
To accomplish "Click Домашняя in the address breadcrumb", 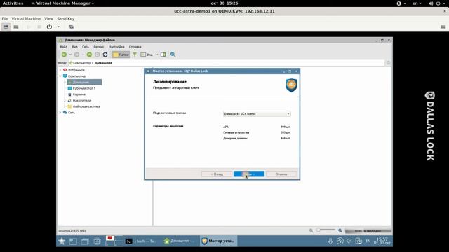I will 103,63.
